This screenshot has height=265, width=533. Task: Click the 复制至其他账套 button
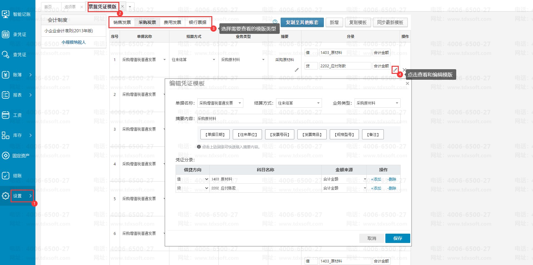(302, 22)
